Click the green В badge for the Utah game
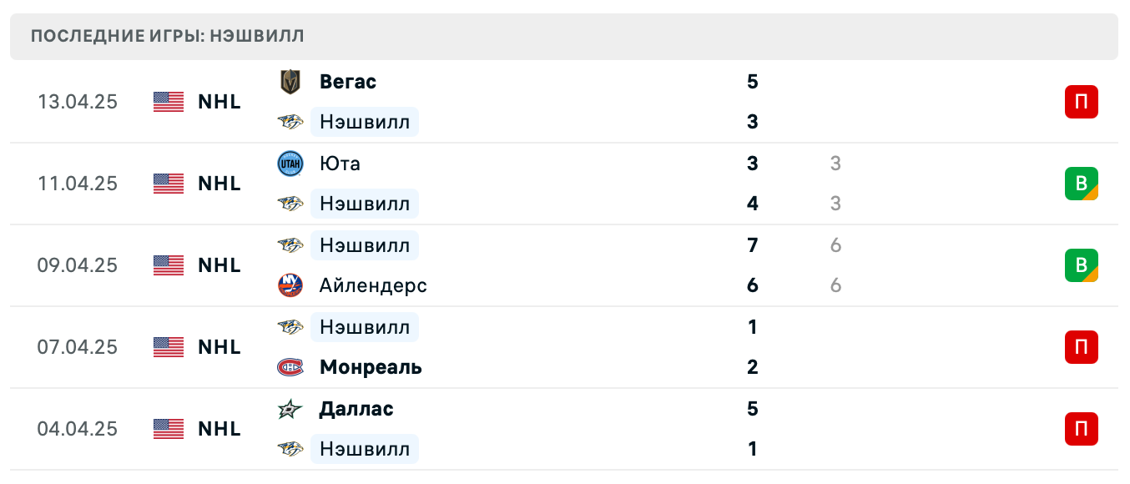The width and height of the screenshot is (1130, 484). (x=1082, y=184)
